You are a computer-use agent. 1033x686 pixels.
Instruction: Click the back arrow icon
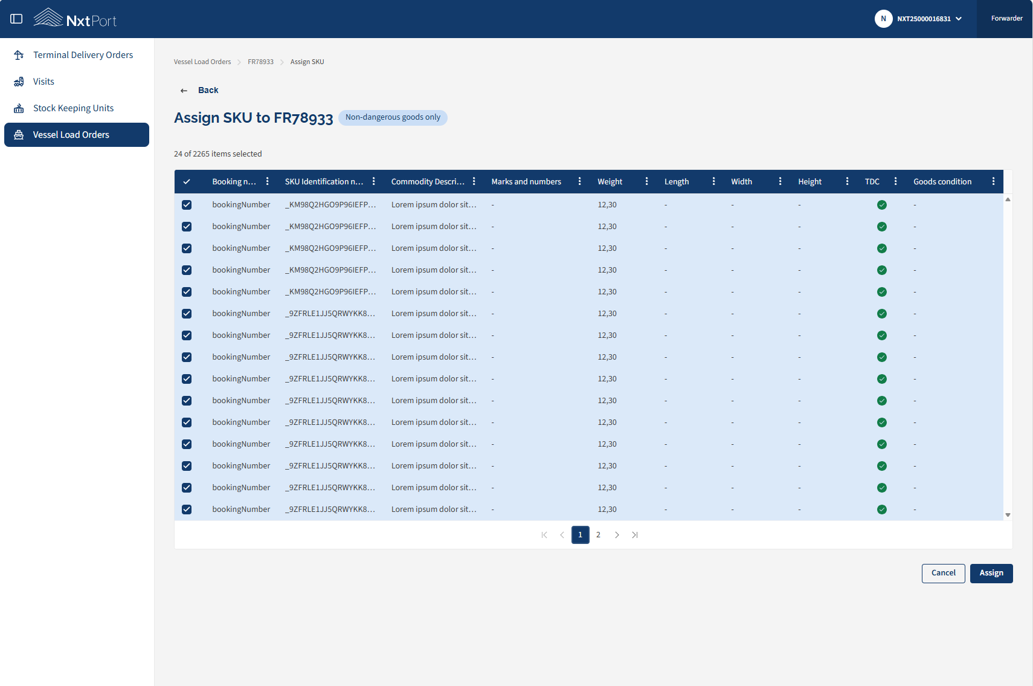click(x=184, y=91)
